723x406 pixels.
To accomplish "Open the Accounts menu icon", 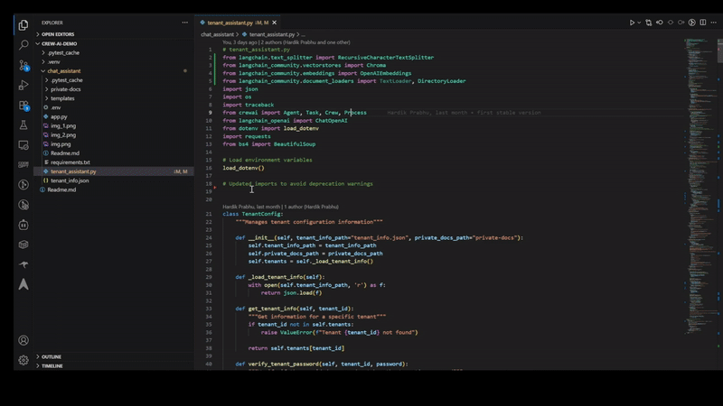I will pyautogui.click(x=23, y=340).
